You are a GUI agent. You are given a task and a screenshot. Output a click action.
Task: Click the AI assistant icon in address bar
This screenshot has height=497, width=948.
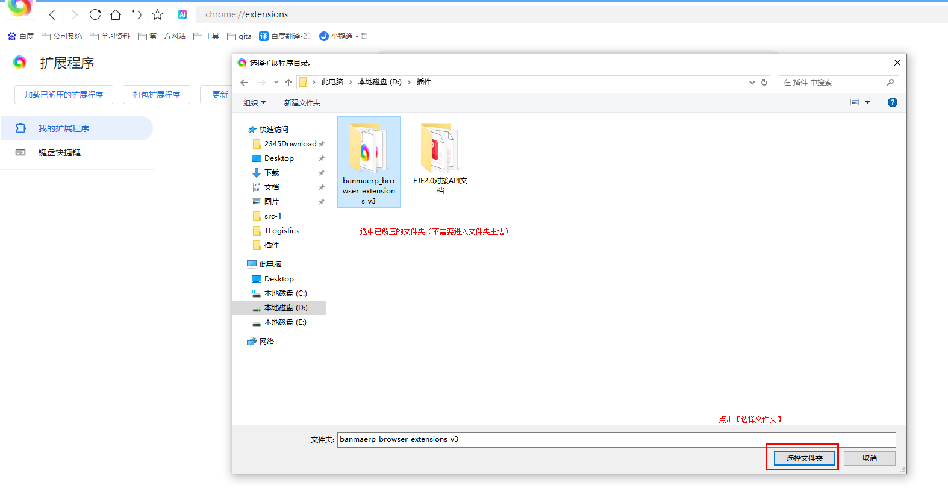click(182, 14)
